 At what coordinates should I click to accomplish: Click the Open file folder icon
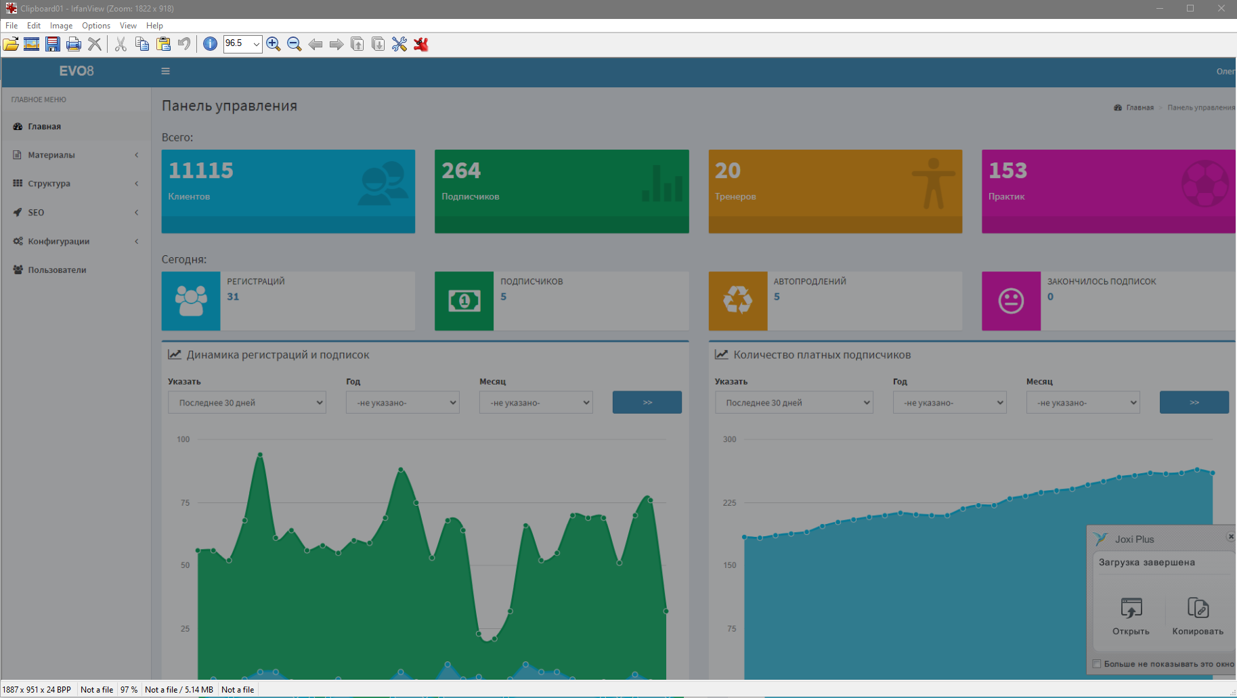pyautogui.click(x=11, y=44)
